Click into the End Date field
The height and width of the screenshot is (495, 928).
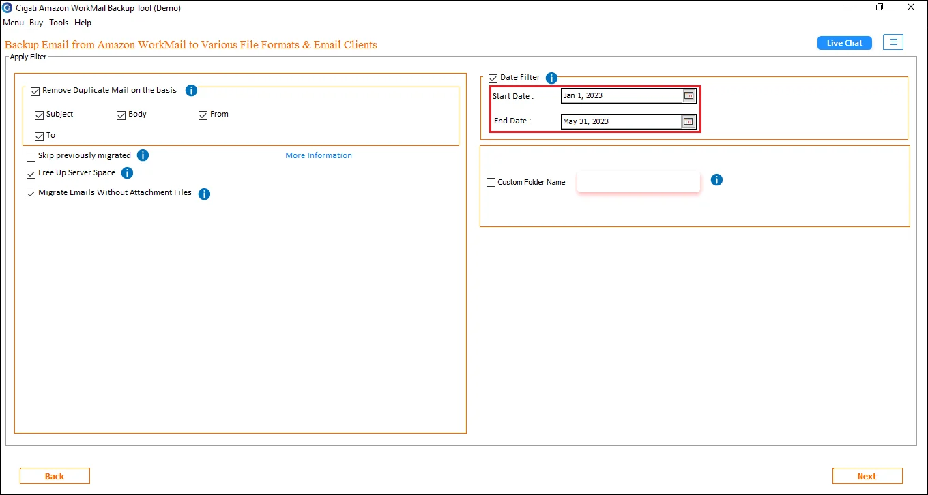coord(621,121)
